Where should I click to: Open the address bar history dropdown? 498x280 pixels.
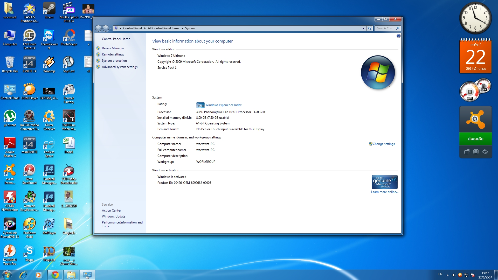(364, 28)
